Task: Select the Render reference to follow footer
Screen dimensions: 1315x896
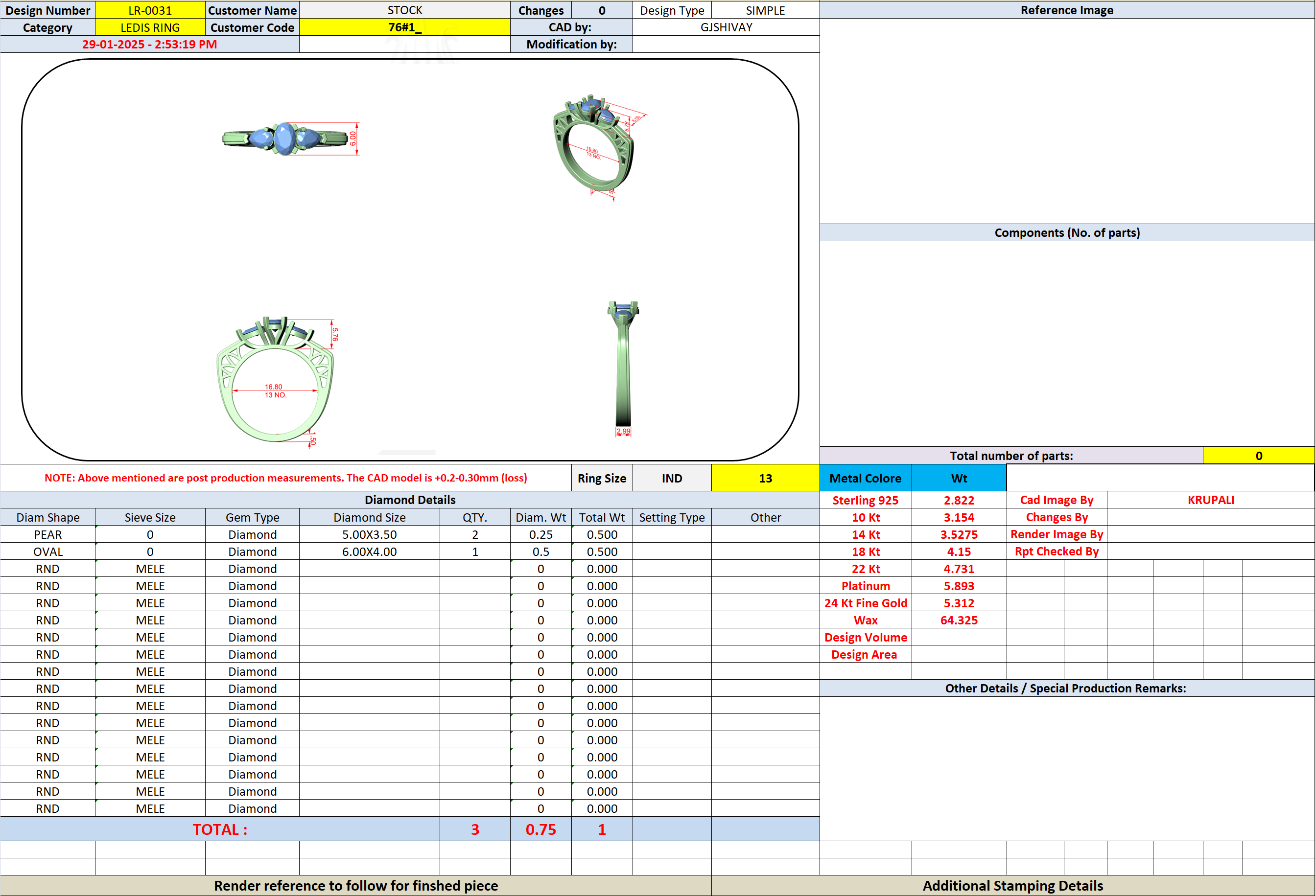Action: pos(355,886)
